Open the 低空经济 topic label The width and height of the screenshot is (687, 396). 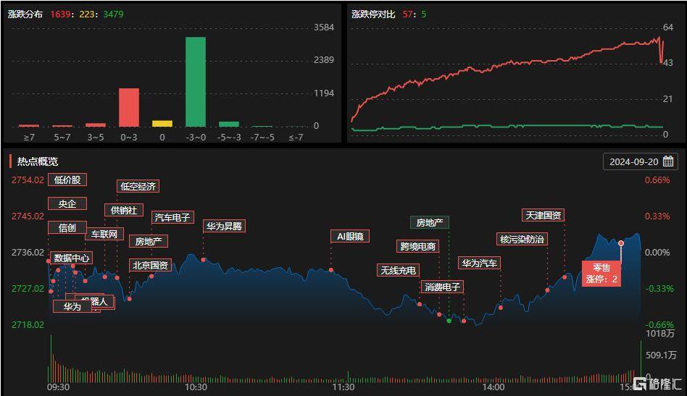point(138,186)
